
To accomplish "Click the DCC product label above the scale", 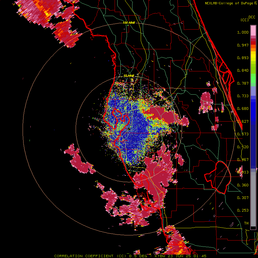I will (x=252, y=17).
